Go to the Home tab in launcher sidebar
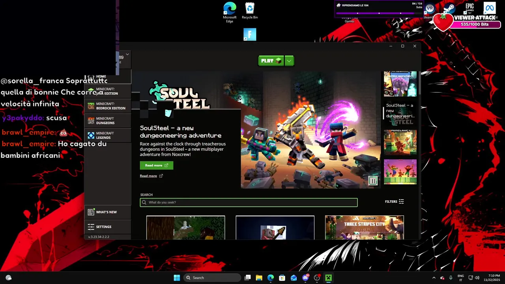The height and width of the screenshot is (284, 505). [x=108, y=77]
